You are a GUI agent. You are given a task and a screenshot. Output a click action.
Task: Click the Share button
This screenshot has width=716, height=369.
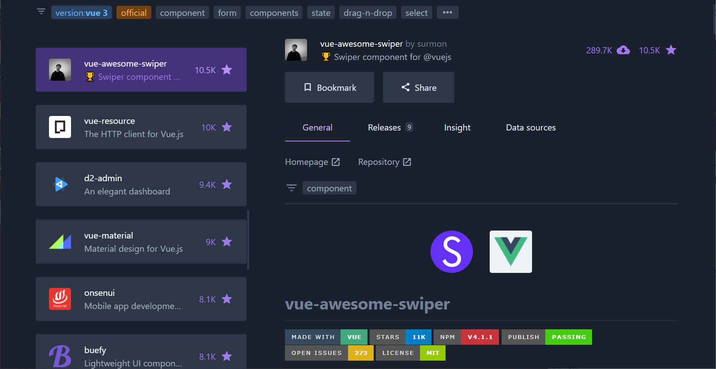tap(419, 87)
